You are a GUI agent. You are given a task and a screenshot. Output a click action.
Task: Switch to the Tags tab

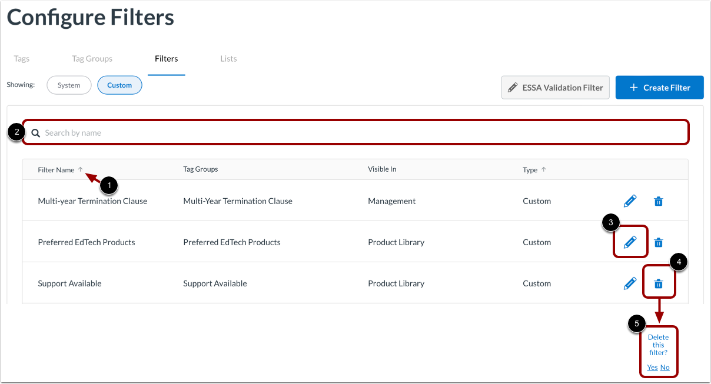(x=22, y=59)
